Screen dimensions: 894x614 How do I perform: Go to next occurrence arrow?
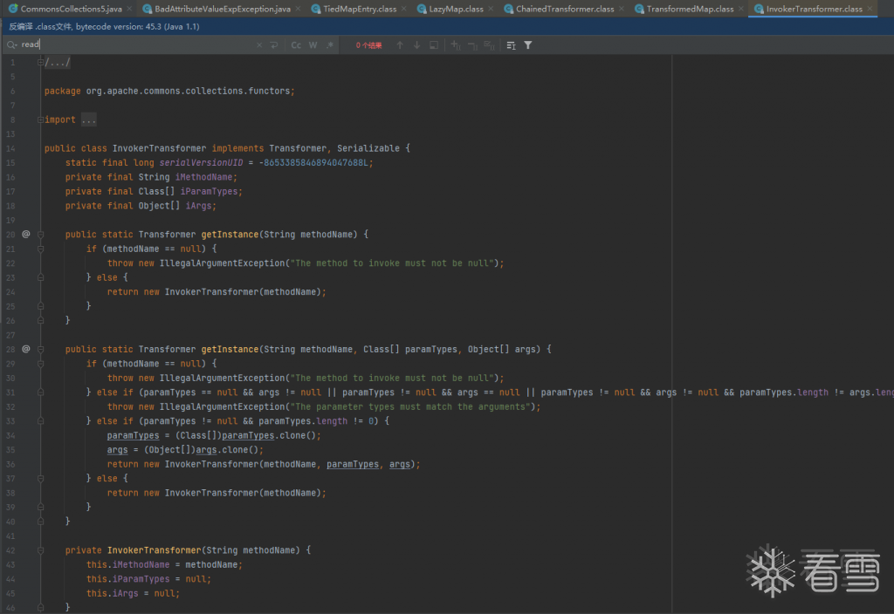[416, 45]
